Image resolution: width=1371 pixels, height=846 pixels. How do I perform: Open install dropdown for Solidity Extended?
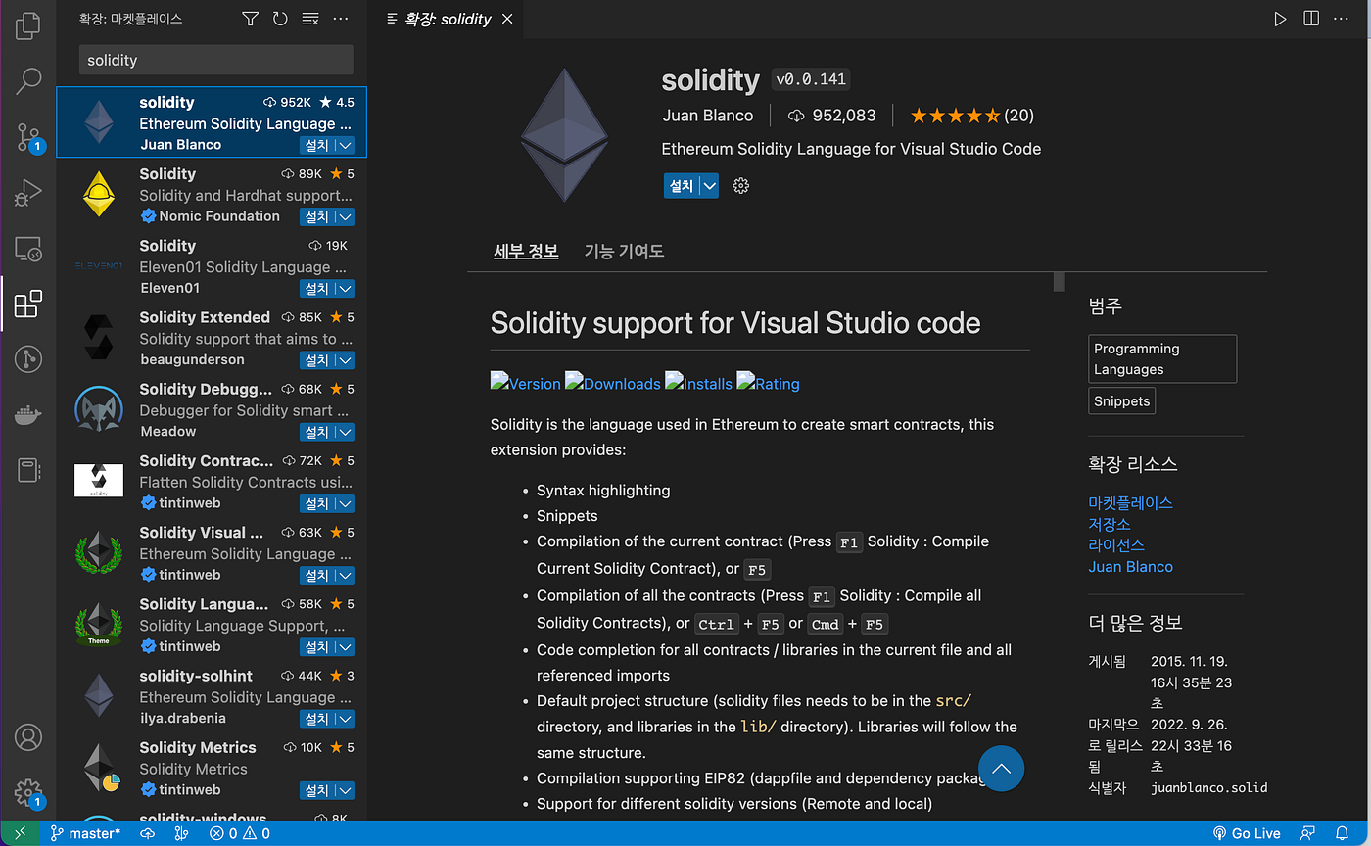(345, 360)
